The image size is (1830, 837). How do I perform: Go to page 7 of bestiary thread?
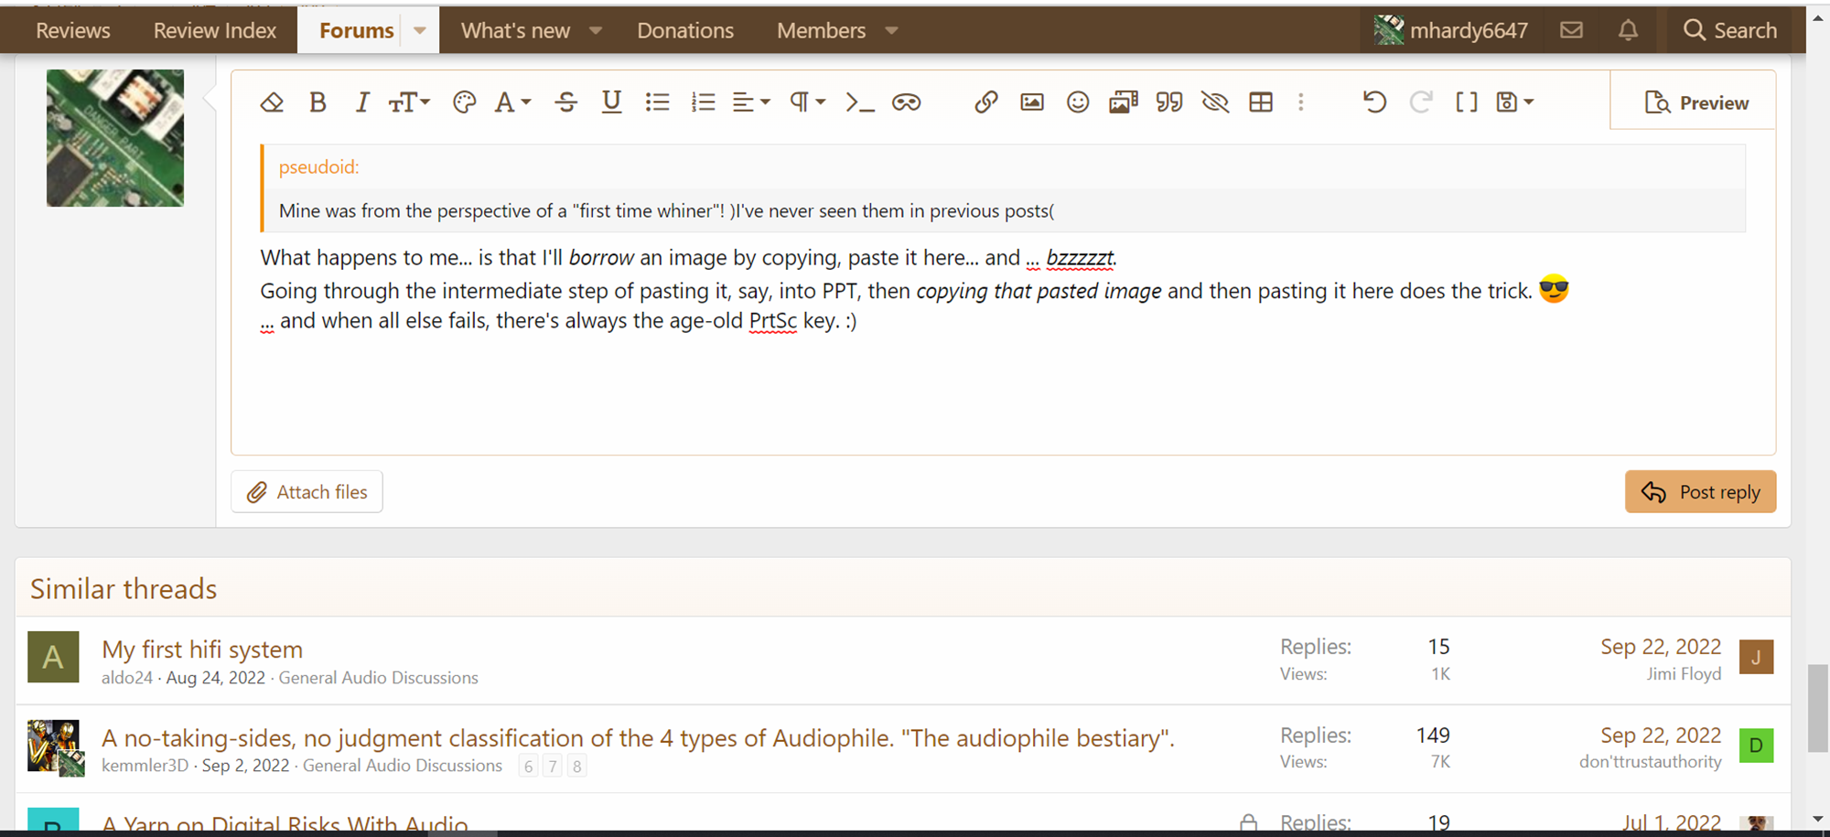pyautogui.click(x=553, y=766)
